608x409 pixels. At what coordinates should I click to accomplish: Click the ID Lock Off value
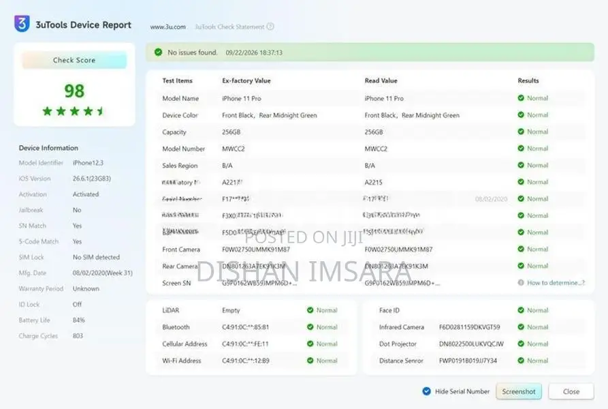77,304
